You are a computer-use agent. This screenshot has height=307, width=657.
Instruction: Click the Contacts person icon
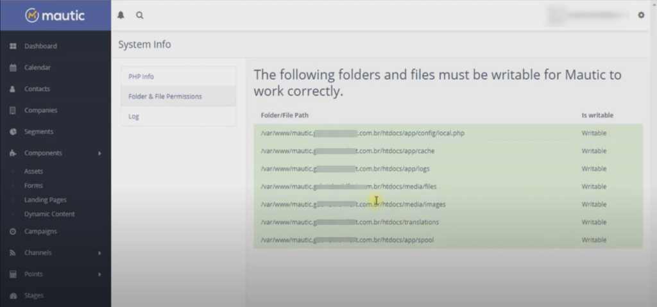[13, 89]
